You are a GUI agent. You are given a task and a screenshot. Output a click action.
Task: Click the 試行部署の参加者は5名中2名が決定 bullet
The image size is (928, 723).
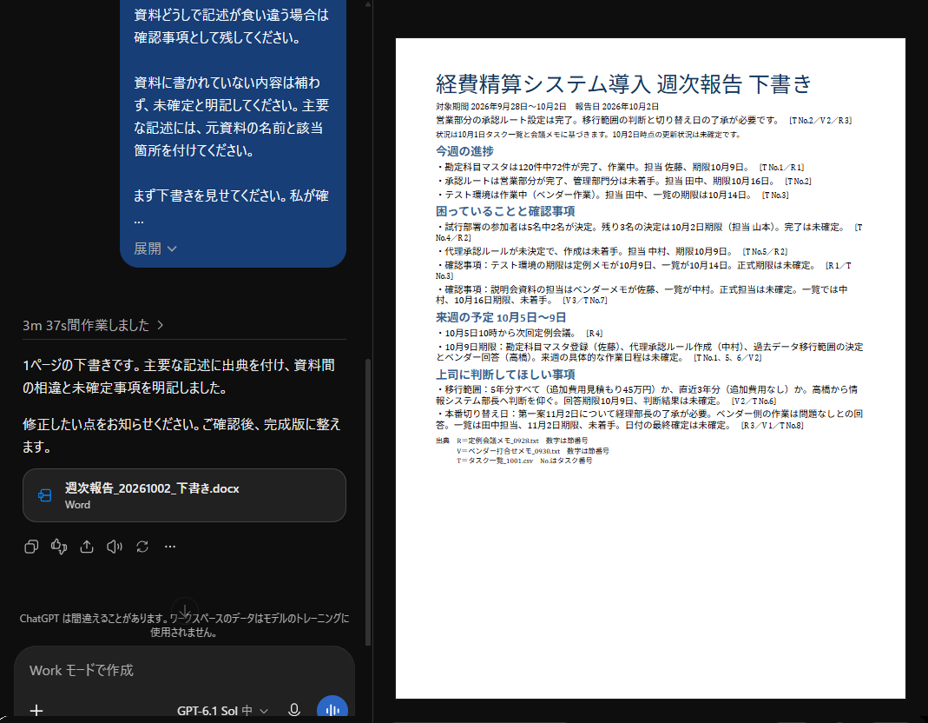click(649, 232)
